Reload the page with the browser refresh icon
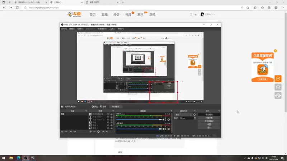Screen dimensions: 287x161 (17, 8)
